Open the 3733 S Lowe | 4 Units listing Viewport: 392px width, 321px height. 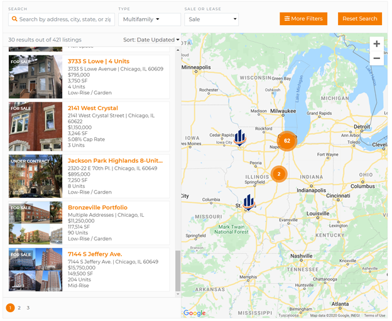[100, 61]
